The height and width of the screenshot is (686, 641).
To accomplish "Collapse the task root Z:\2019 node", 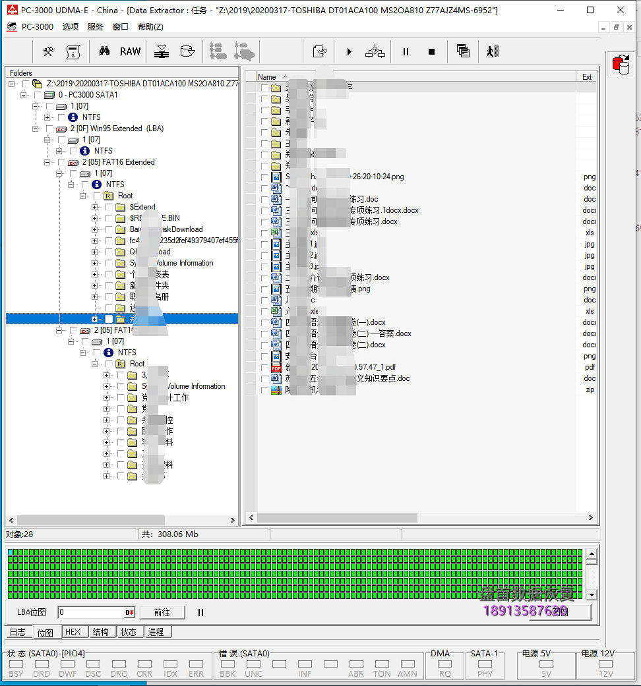I will (11, 84).
